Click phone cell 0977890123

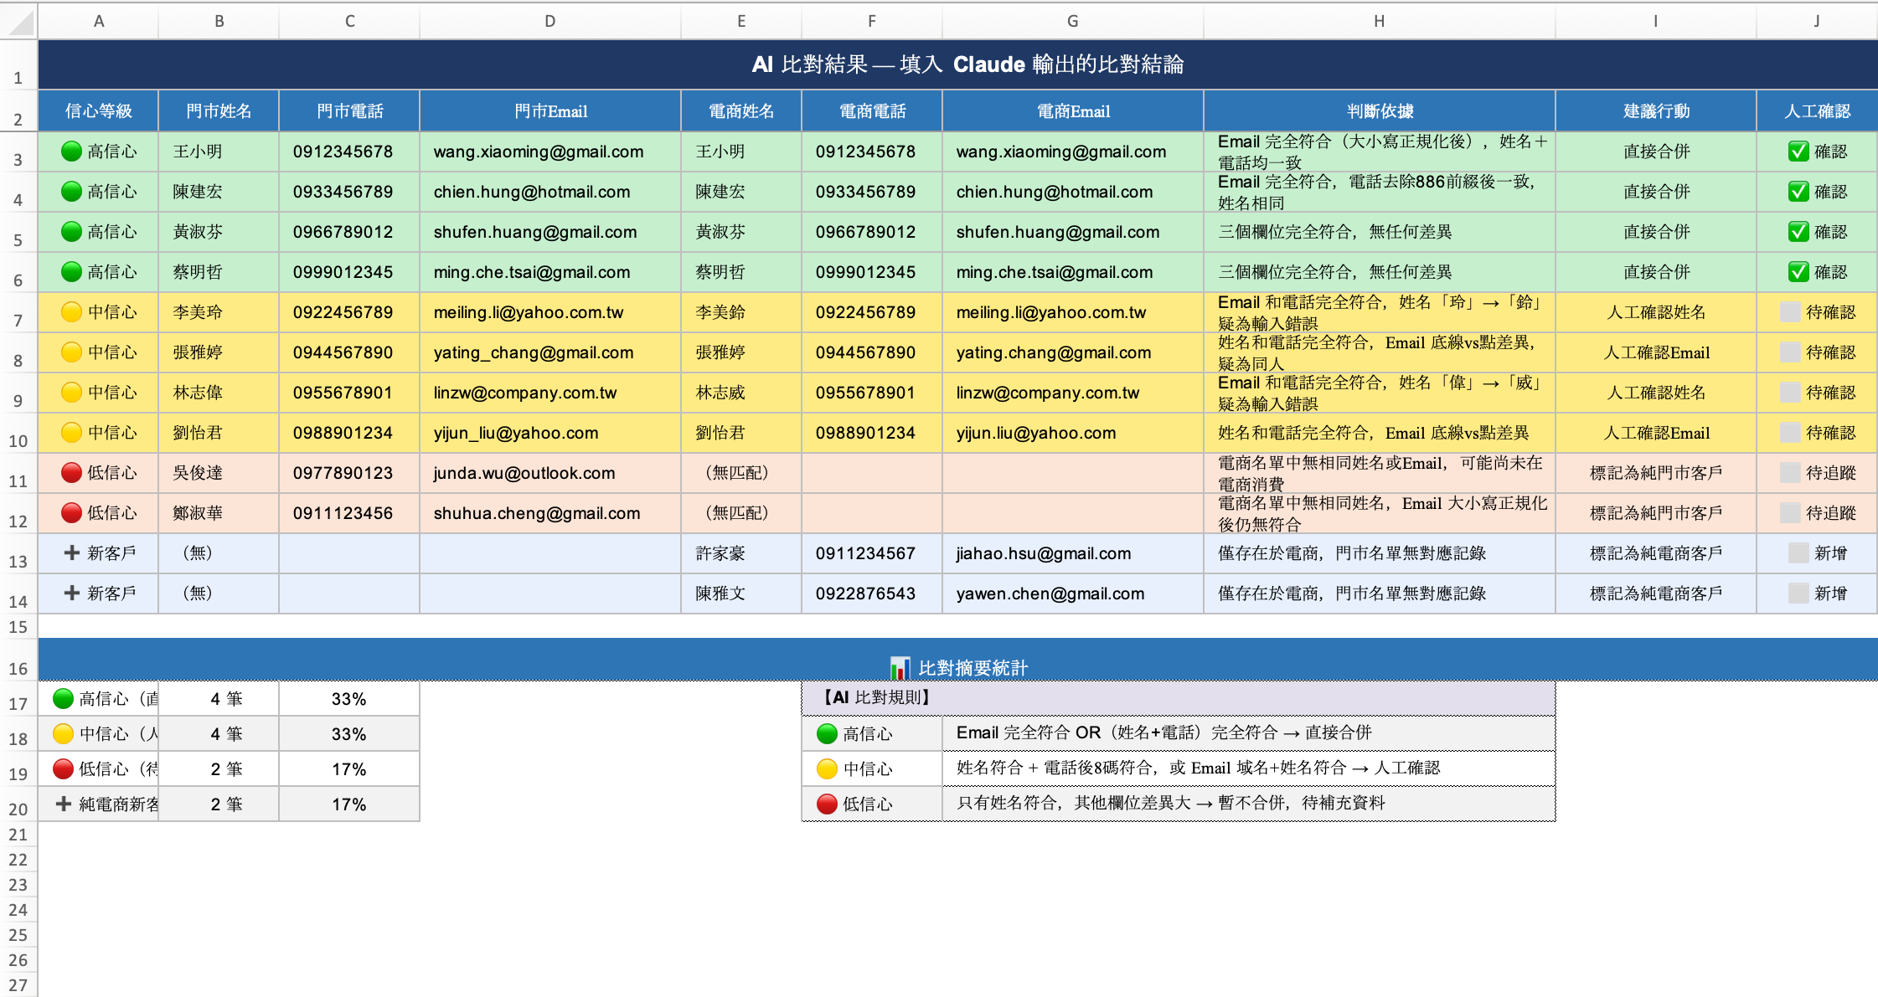tap(349, 473)
